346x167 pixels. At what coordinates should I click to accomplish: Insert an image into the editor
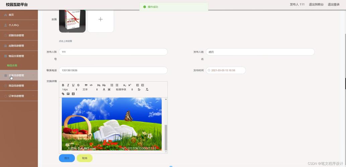pos(68,94)
